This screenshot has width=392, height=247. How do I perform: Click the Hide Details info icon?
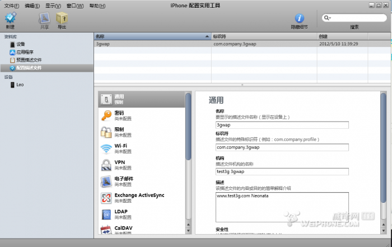[x=299, y=18]
